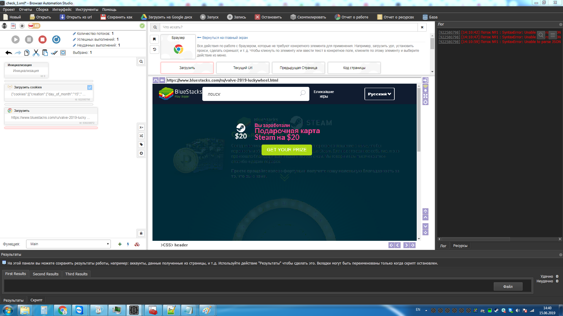Open the Помощь menu

pyautogui.click(x=109, y=10)
